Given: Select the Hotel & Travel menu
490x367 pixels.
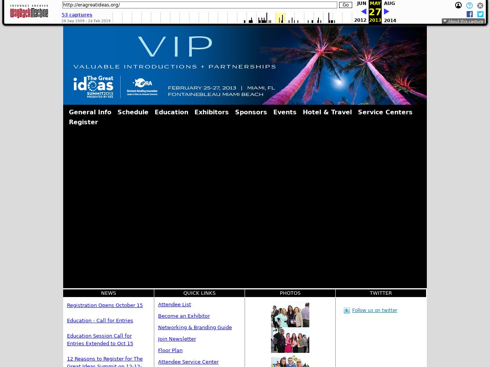Looking at the screenshot, I should 327,112.
